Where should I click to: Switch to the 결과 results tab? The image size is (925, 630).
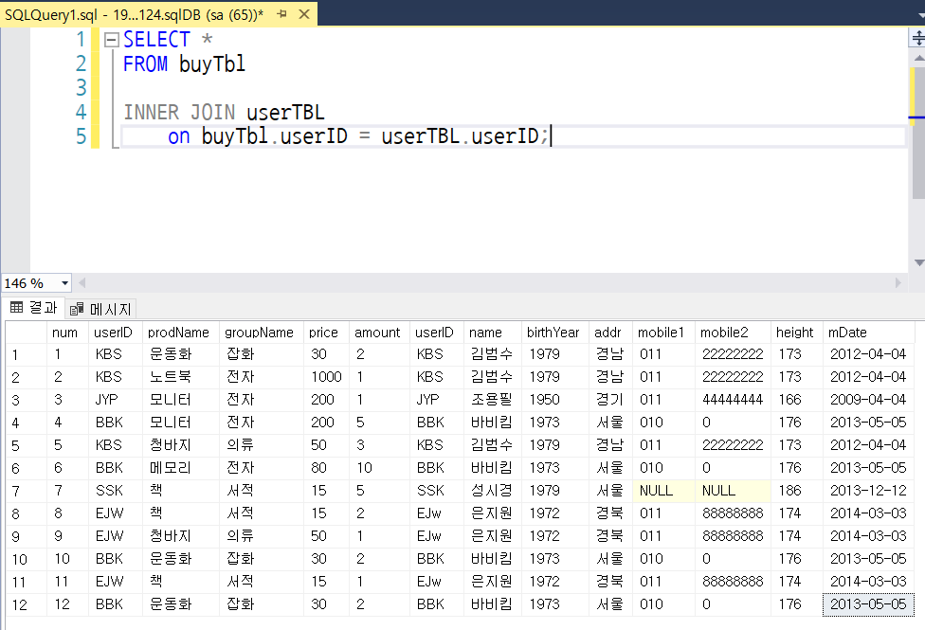point(33,308)
